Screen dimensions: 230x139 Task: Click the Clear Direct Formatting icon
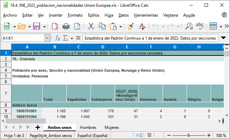click(142, 26)
